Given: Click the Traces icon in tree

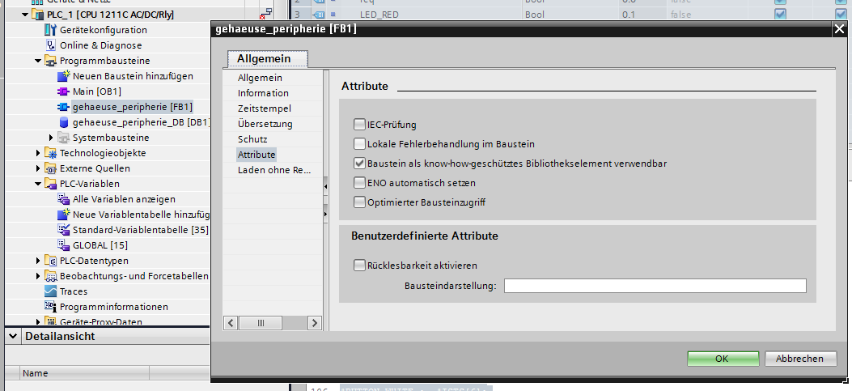Looking at the screenshot, I should click(x=51, y=291).
